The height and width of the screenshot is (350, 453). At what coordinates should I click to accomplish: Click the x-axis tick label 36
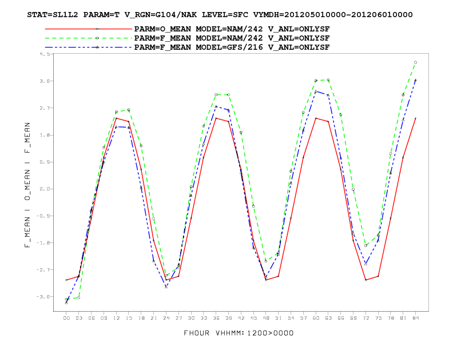pyautogui.click(x=216, y=318)
